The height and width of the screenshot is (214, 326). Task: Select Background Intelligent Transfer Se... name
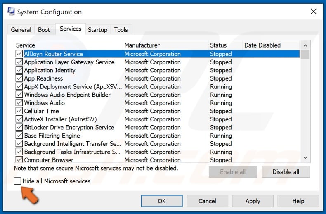73,144
